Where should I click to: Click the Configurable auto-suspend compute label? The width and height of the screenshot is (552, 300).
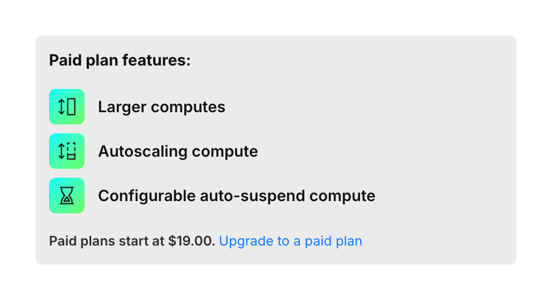[236, 196]
